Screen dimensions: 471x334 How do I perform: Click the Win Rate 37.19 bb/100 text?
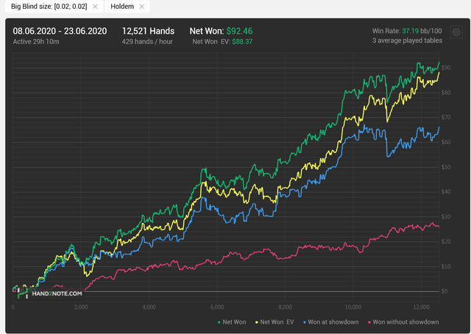click(x=407, y=31)
